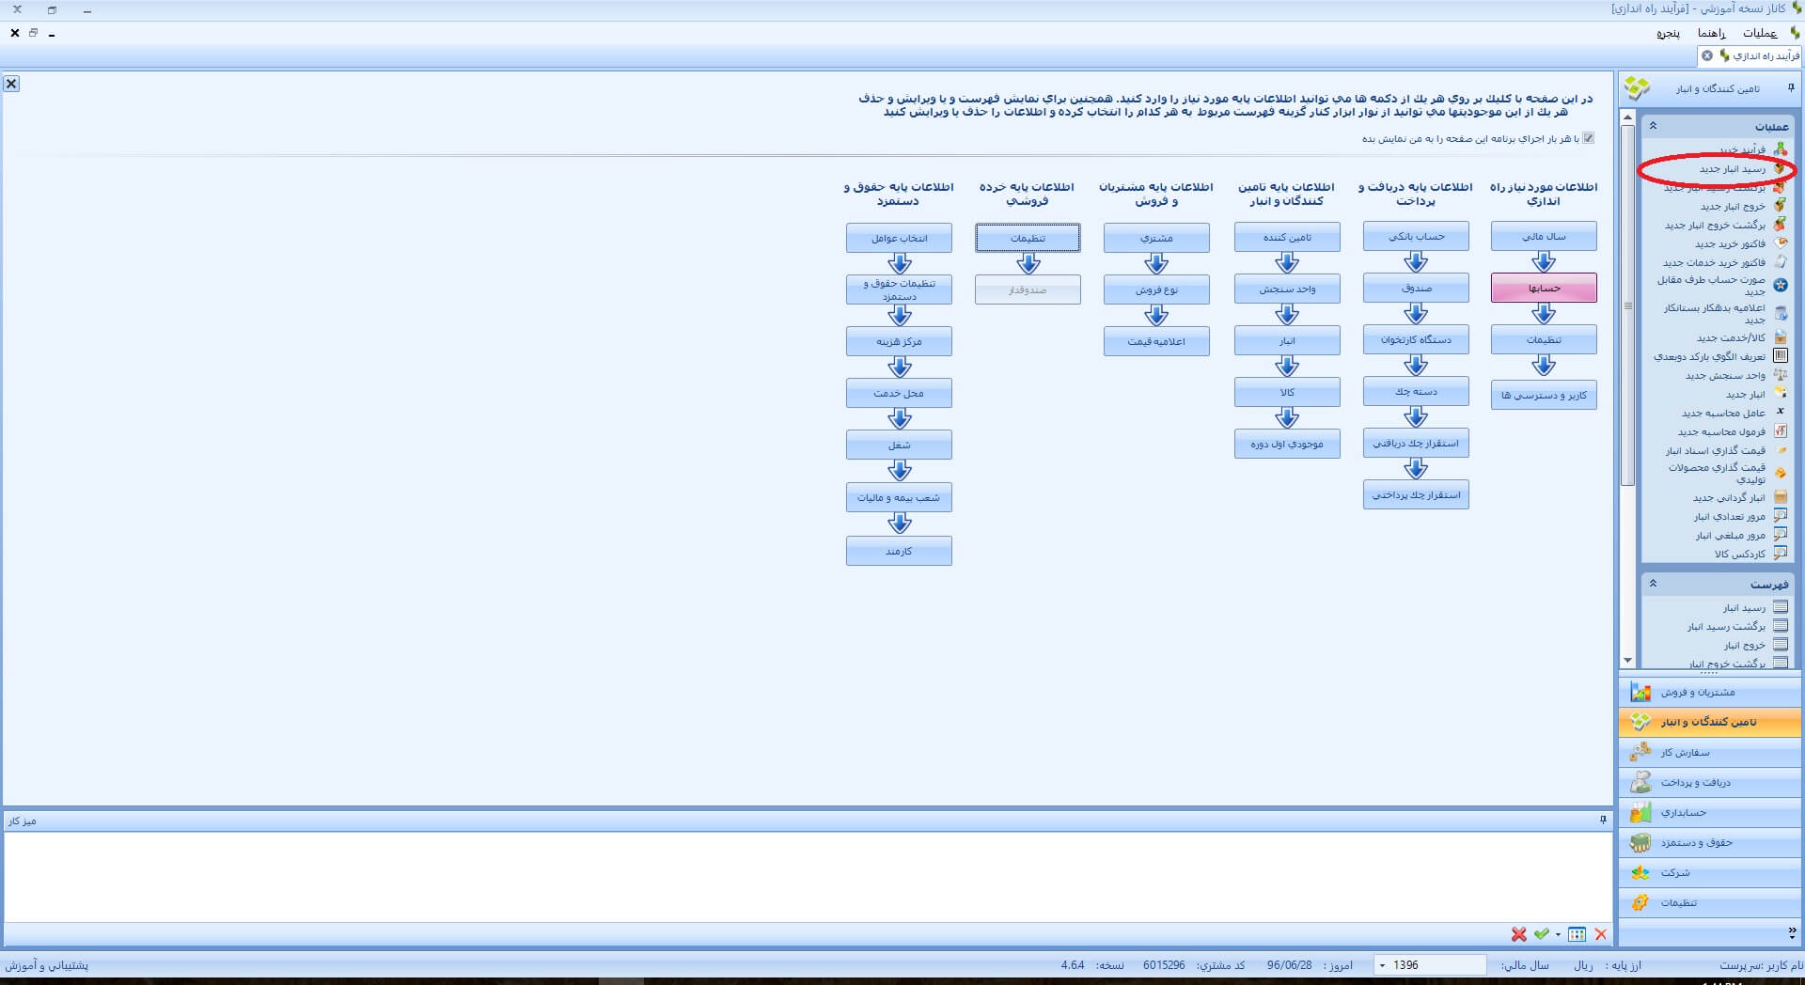The height and width of the screenshot is (985, 1805).
Task: Expand the navigation pane overflow chevron
Action: tap(1792, 932)
